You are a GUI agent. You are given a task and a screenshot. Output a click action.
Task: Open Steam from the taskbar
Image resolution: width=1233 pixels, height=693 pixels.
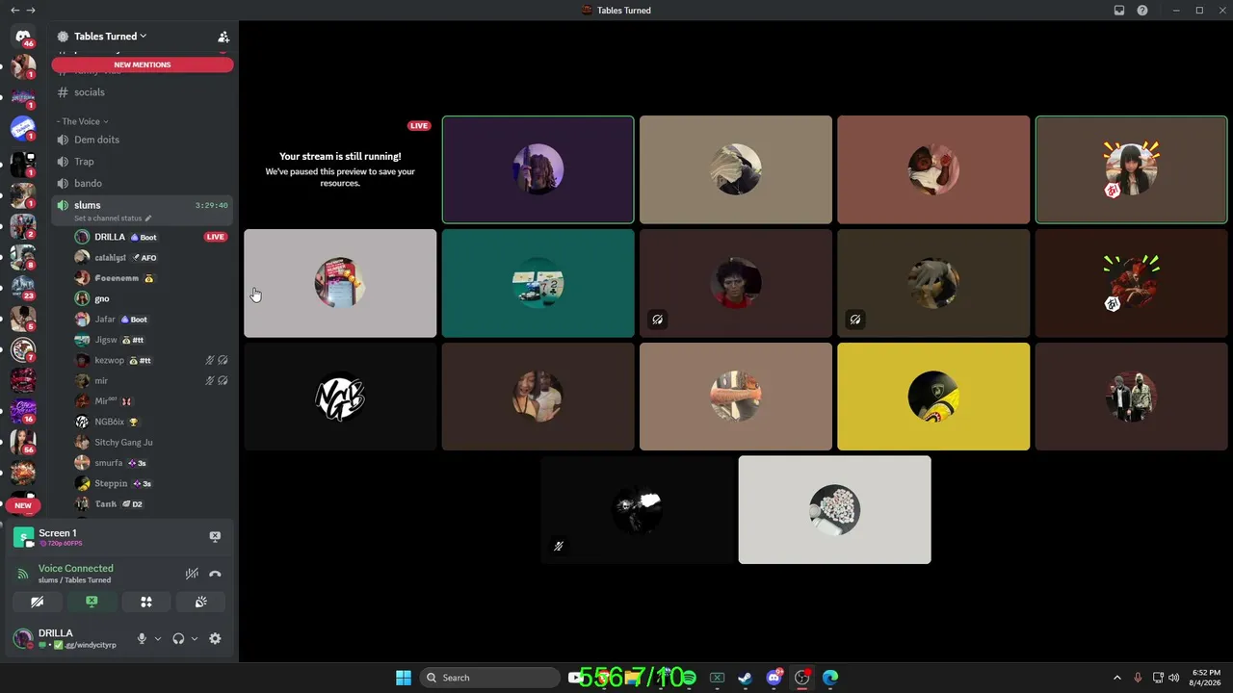point(745,678)
